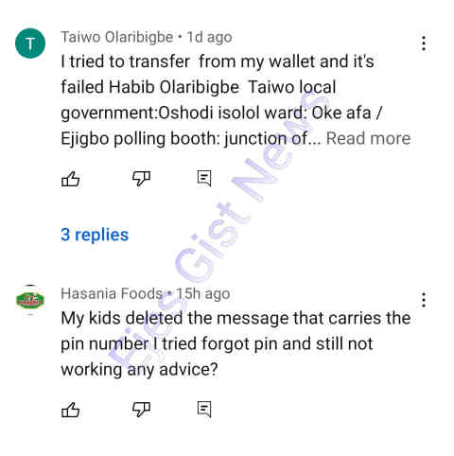Reply to Taiwo Olaribigbe's comment
The height and width of the screenshot is (456, 454).
(x=204, y=179)
